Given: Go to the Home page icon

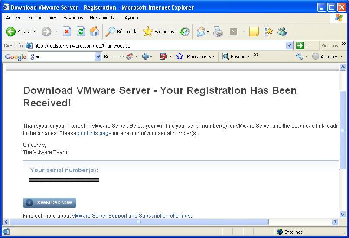Looking at the screenshot, I should pos(94,32).
